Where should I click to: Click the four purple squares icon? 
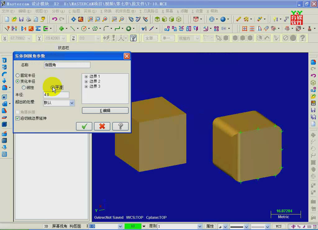(x=216, y=29)
